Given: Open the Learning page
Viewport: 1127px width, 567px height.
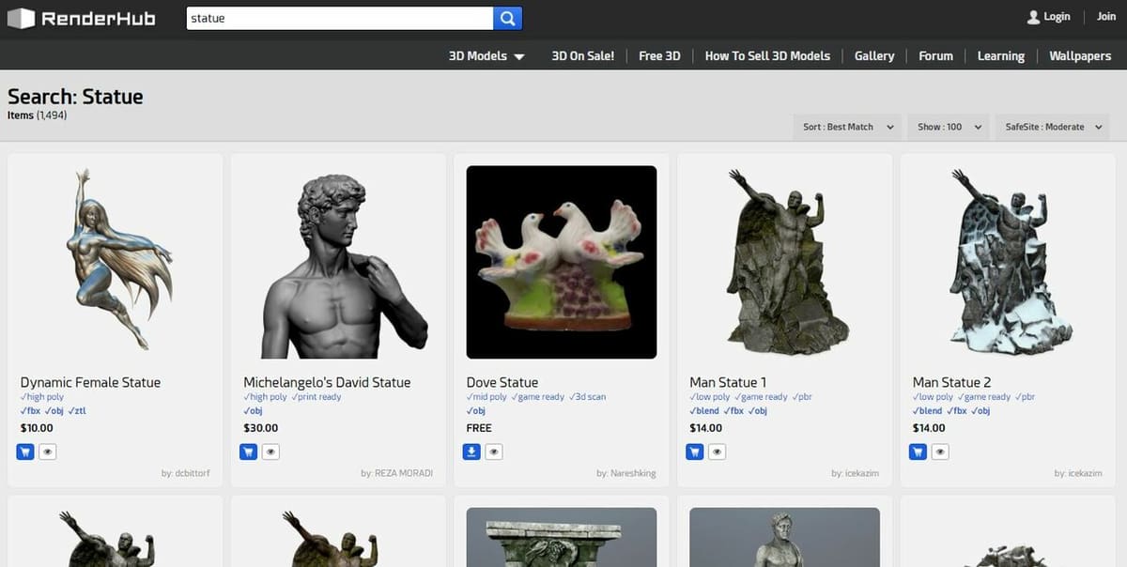Looking at the screenshot, I should 1000,56.
